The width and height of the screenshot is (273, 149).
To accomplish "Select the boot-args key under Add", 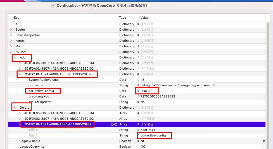I will point(36,85).
